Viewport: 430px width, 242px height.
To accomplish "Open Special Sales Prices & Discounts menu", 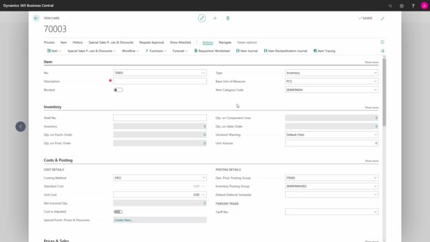I will [111, 42].
